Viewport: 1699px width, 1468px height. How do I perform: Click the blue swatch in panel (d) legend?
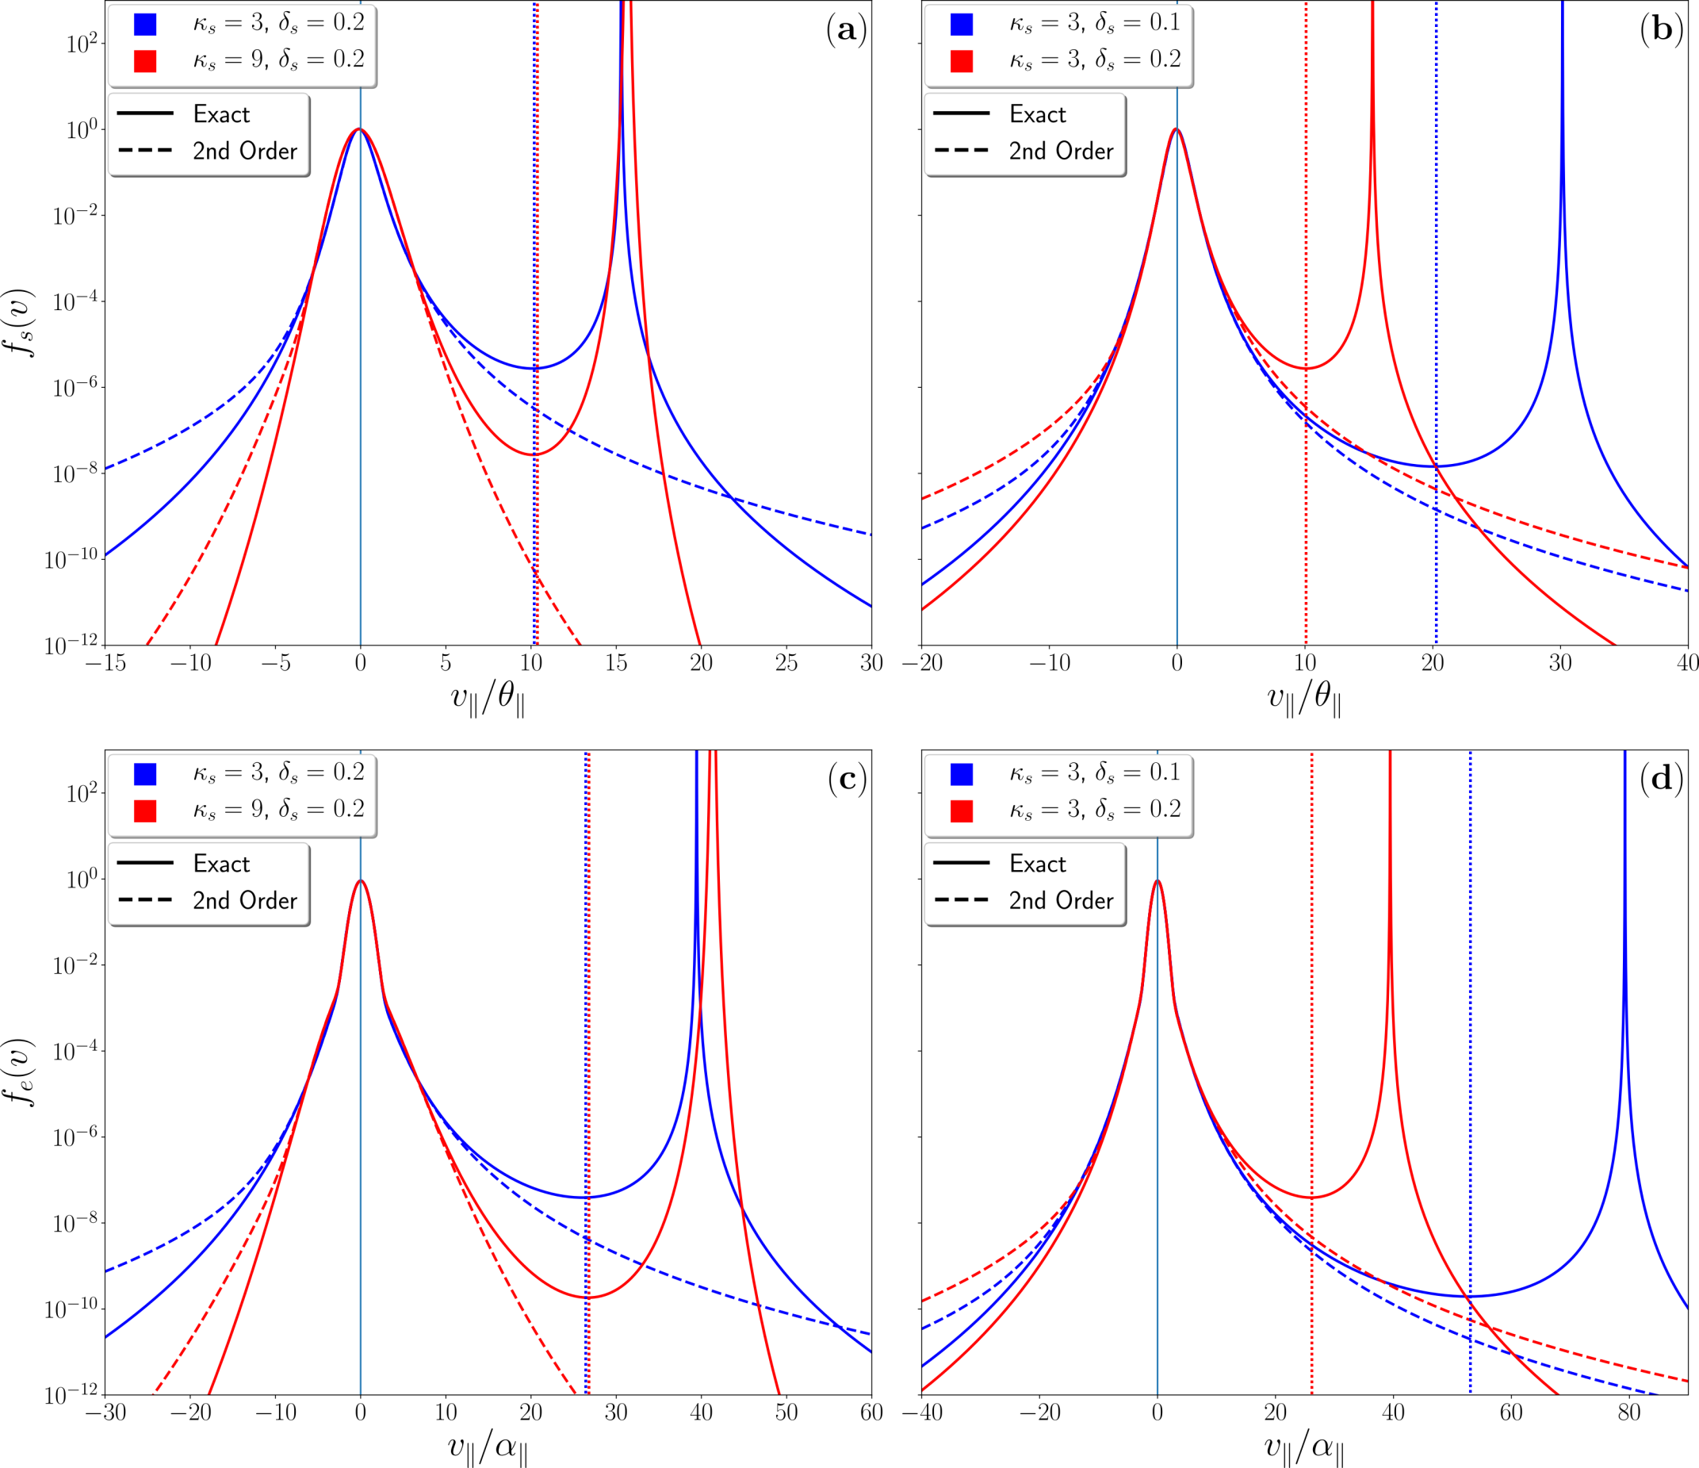coord(962,773)
